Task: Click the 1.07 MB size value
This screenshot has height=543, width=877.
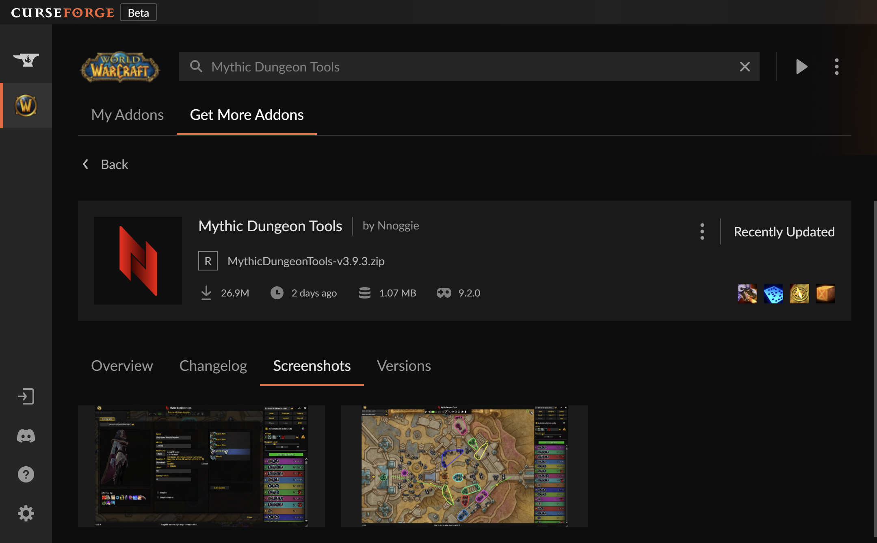Action: 398,293
